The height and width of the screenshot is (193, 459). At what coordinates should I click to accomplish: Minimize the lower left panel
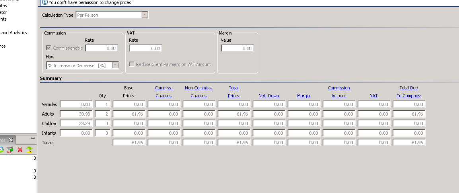(33, 138)
